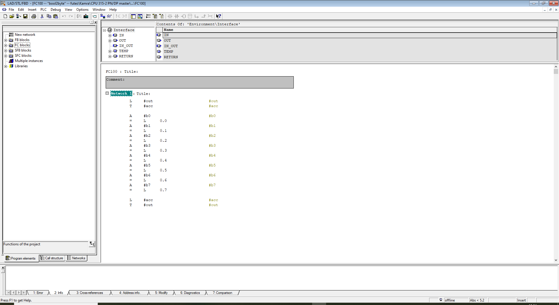
Task: Click the Cut scissors icon
Action: point(42,16)
